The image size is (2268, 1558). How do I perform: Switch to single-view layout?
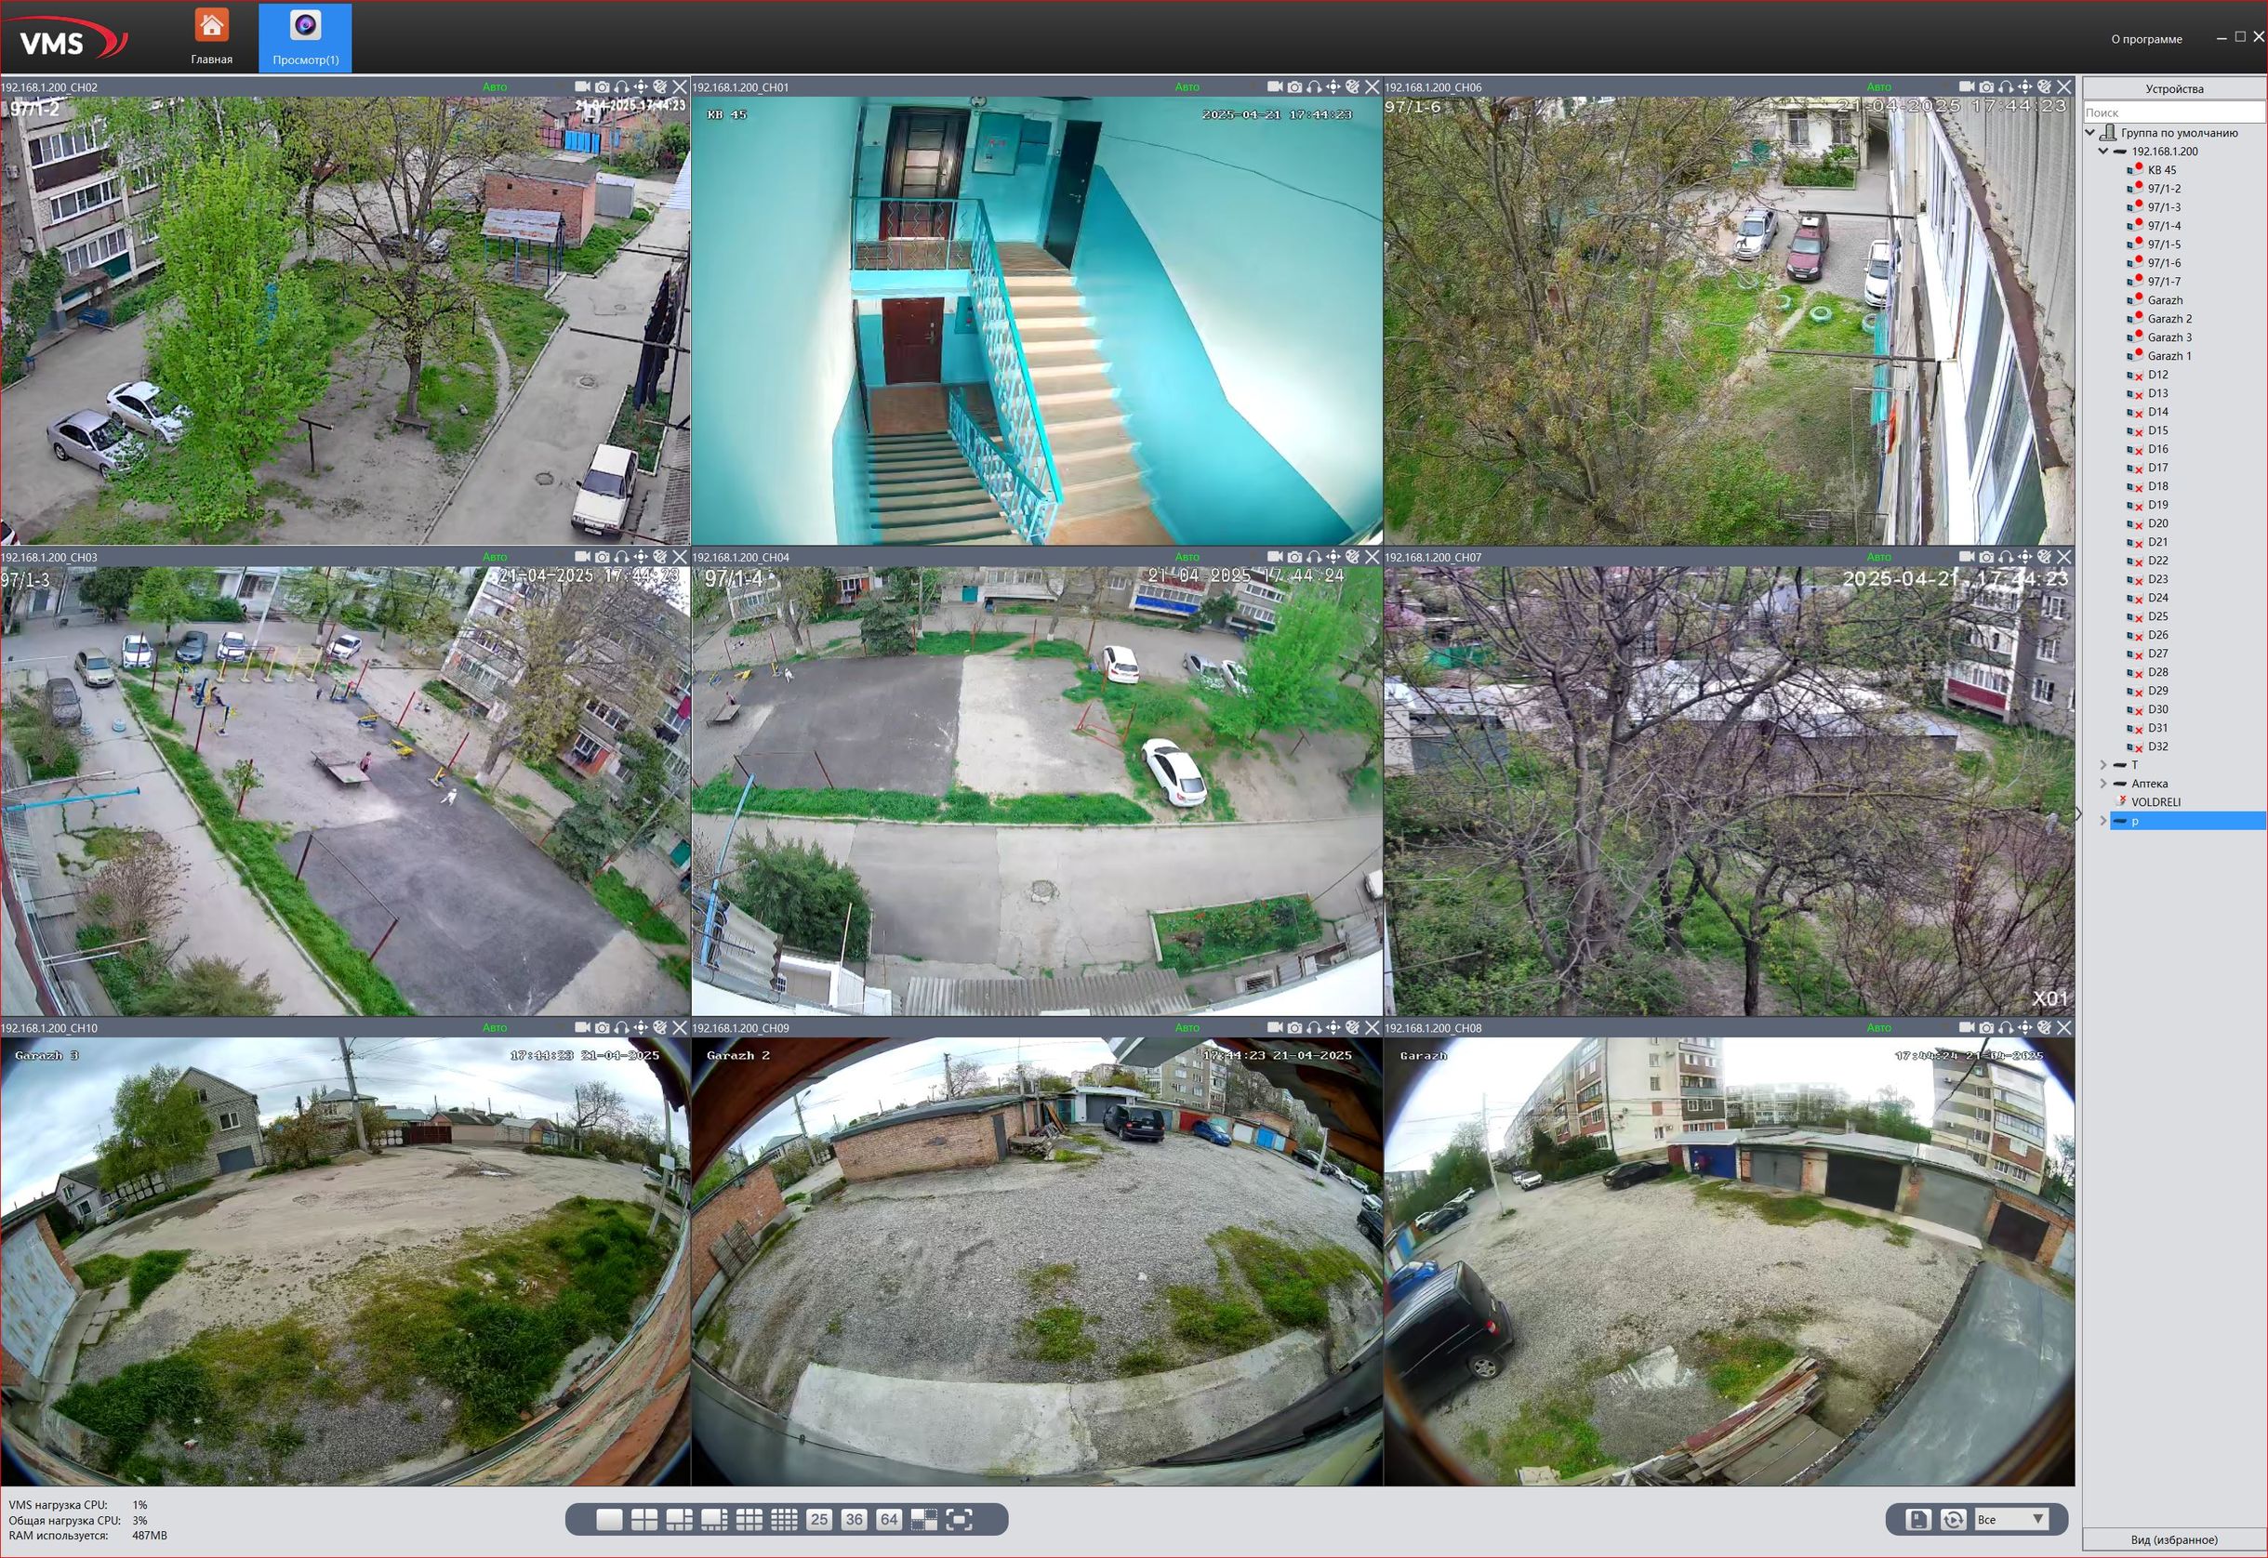click(x=609, y=1520)
